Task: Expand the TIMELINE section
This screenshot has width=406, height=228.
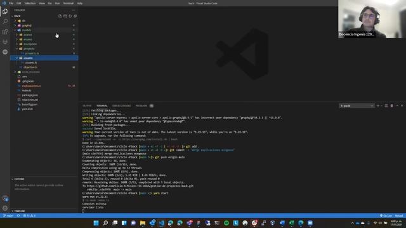Action: coord(44,211)
